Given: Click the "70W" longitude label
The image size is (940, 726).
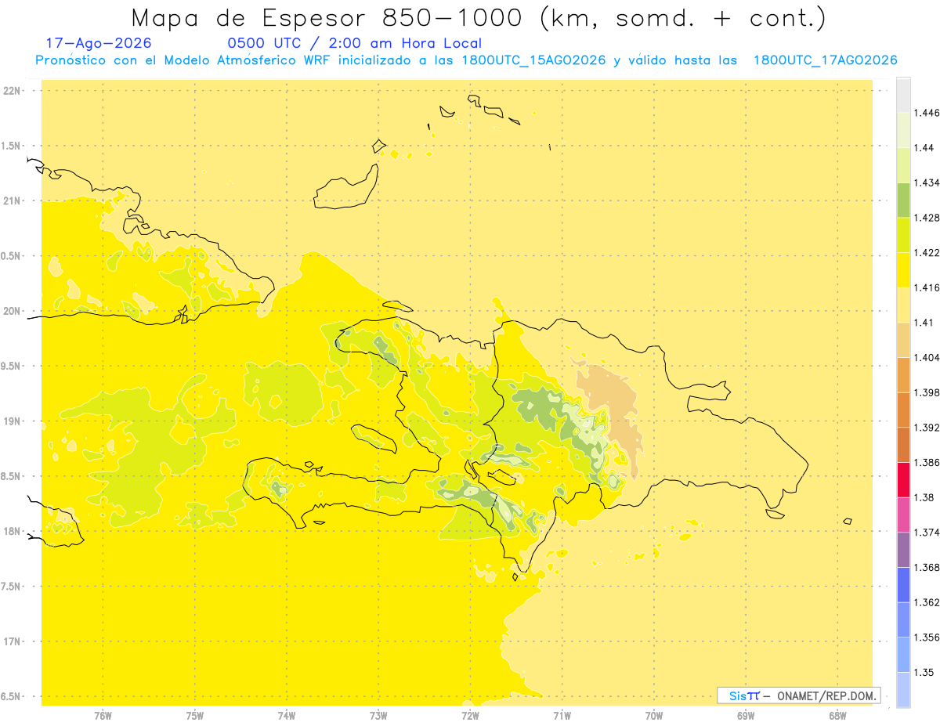Looking at the screenshot, I should 654,716.
